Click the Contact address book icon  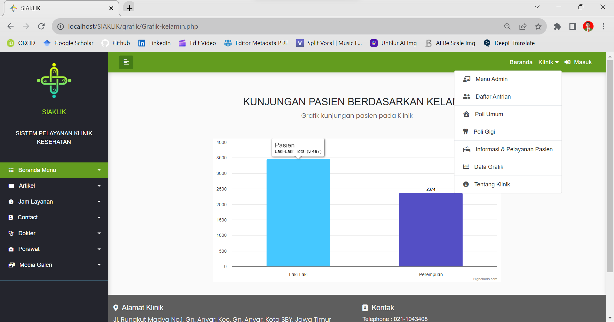pos(11,217)
